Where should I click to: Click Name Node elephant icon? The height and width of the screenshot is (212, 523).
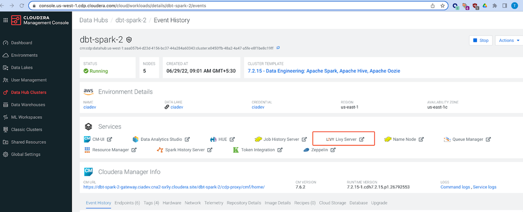pyautogui.click(x=388, y=139)
